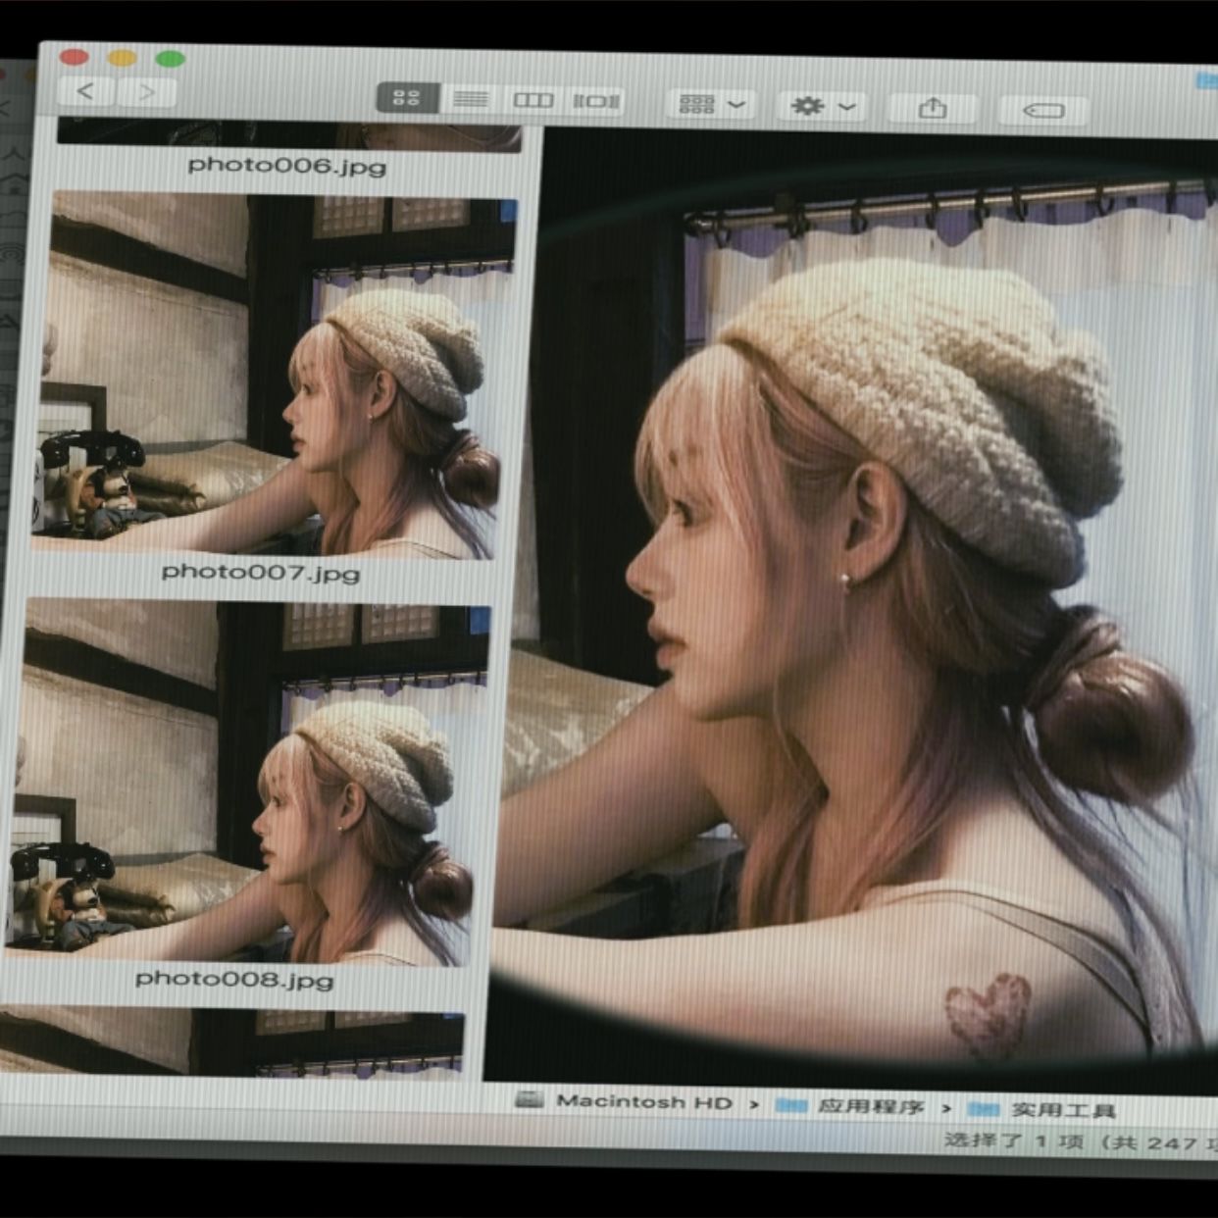
Task: Switch to column view
Action: click(x=534, y=100)
